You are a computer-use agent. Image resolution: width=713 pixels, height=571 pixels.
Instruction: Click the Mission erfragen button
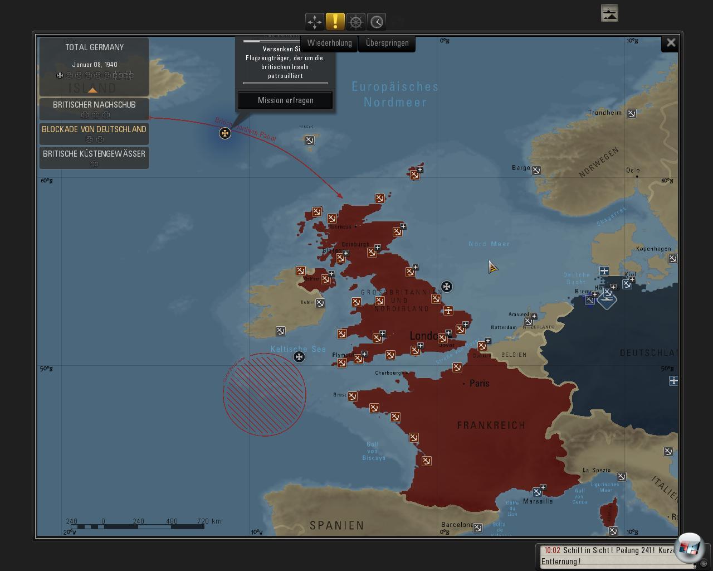[285, 100]
